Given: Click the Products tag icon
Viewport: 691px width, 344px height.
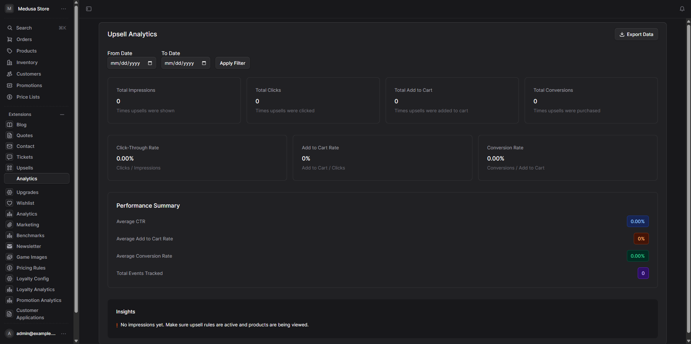Looking at the screenshot, I should pyautogui.click(x=10, y=51).
